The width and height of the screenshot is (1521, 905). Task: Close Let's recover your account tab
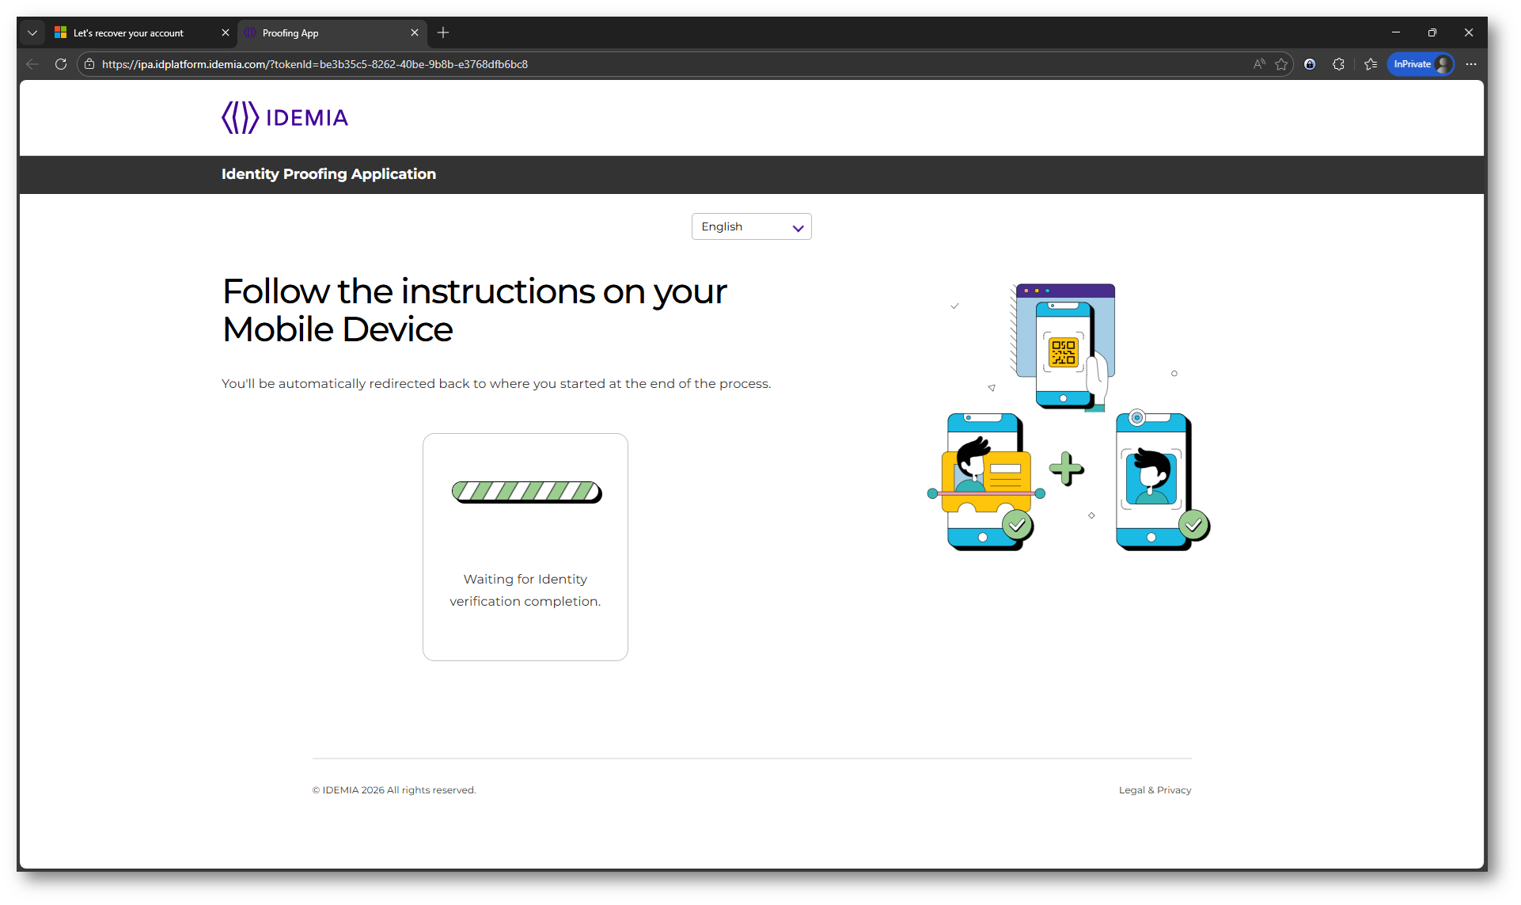coord(226,32)
